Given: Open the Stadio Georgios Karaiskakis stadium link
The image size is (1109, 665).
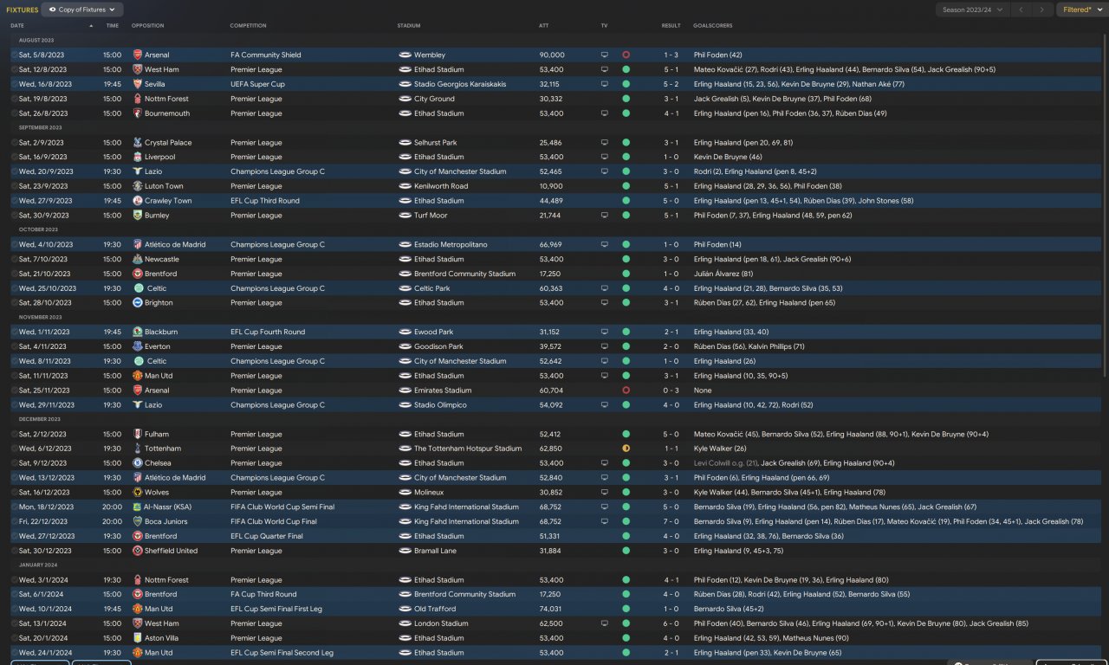Looking at the screenshot, I should (x=460, y=84).
